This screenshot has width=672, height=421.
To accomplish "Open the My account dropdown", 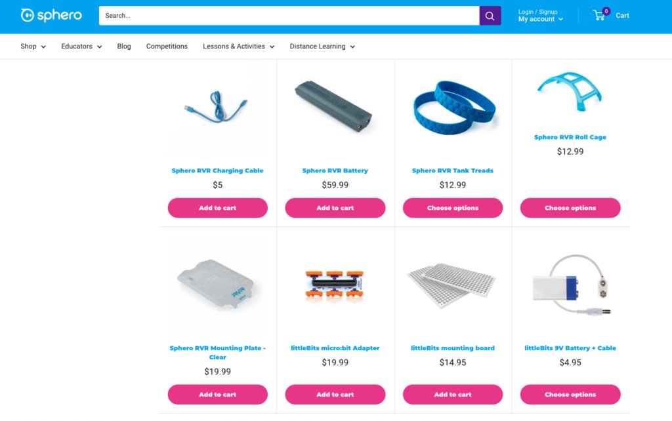I will (x=541, y=19).
